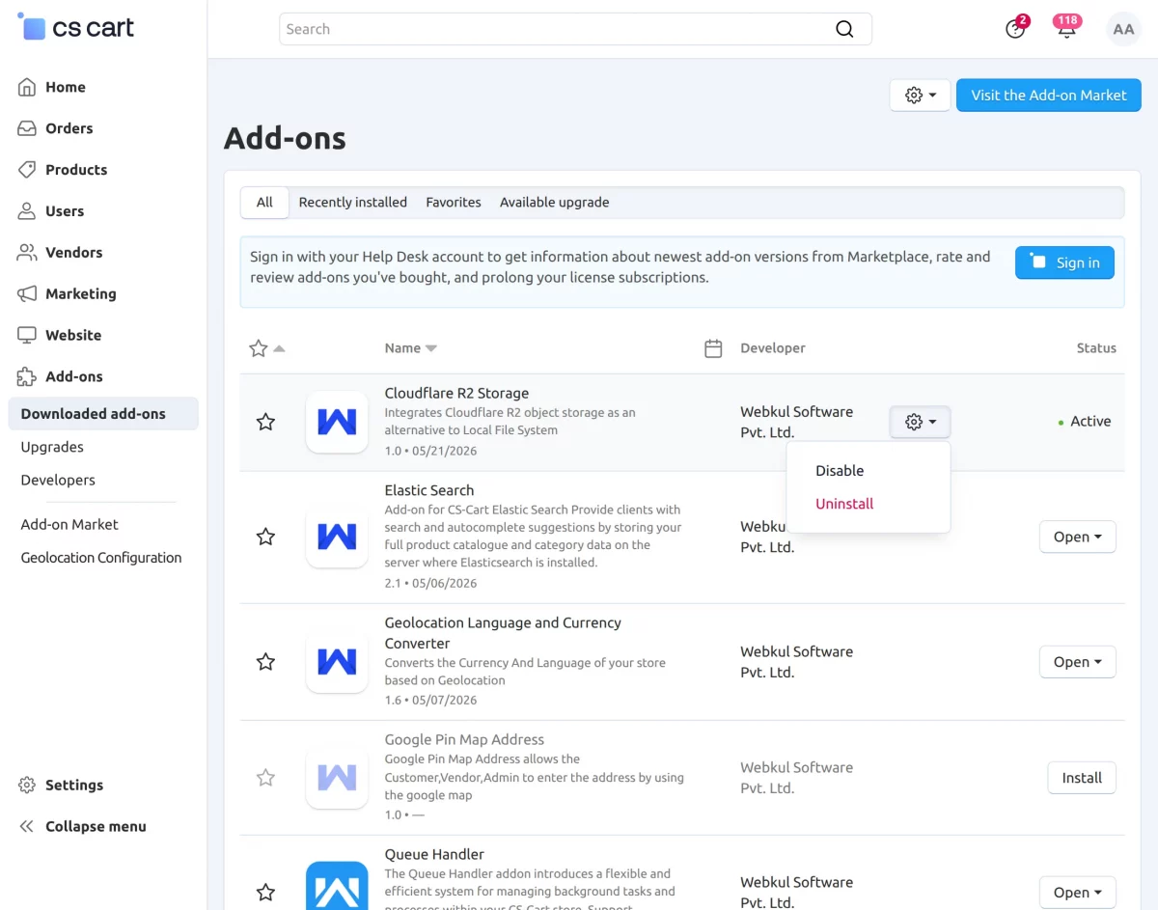The image size is (1158, 910).
Task: Open the Google Pin Map Address name link
Action: pyautogui.click(x=464, y=739)
